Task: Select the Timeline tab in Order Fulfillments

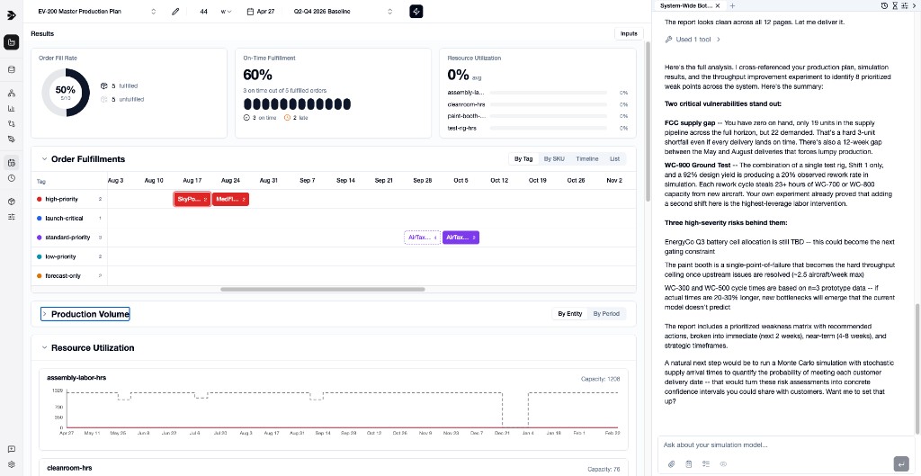Action: tap(586, 159)
